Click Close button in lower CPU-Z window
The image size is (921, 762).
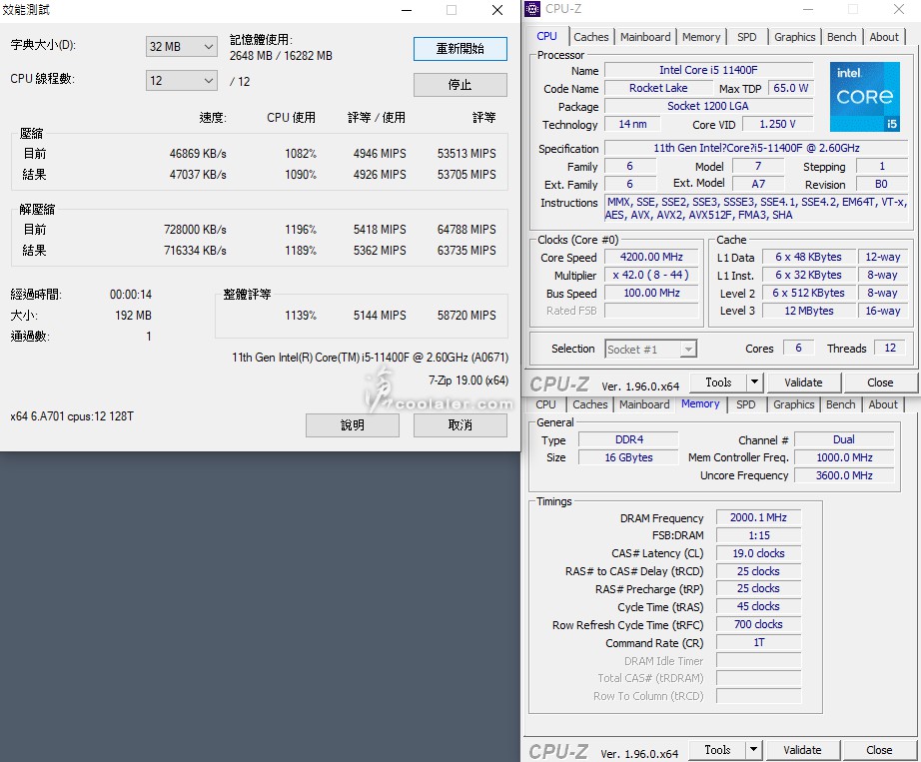point(879,750)
